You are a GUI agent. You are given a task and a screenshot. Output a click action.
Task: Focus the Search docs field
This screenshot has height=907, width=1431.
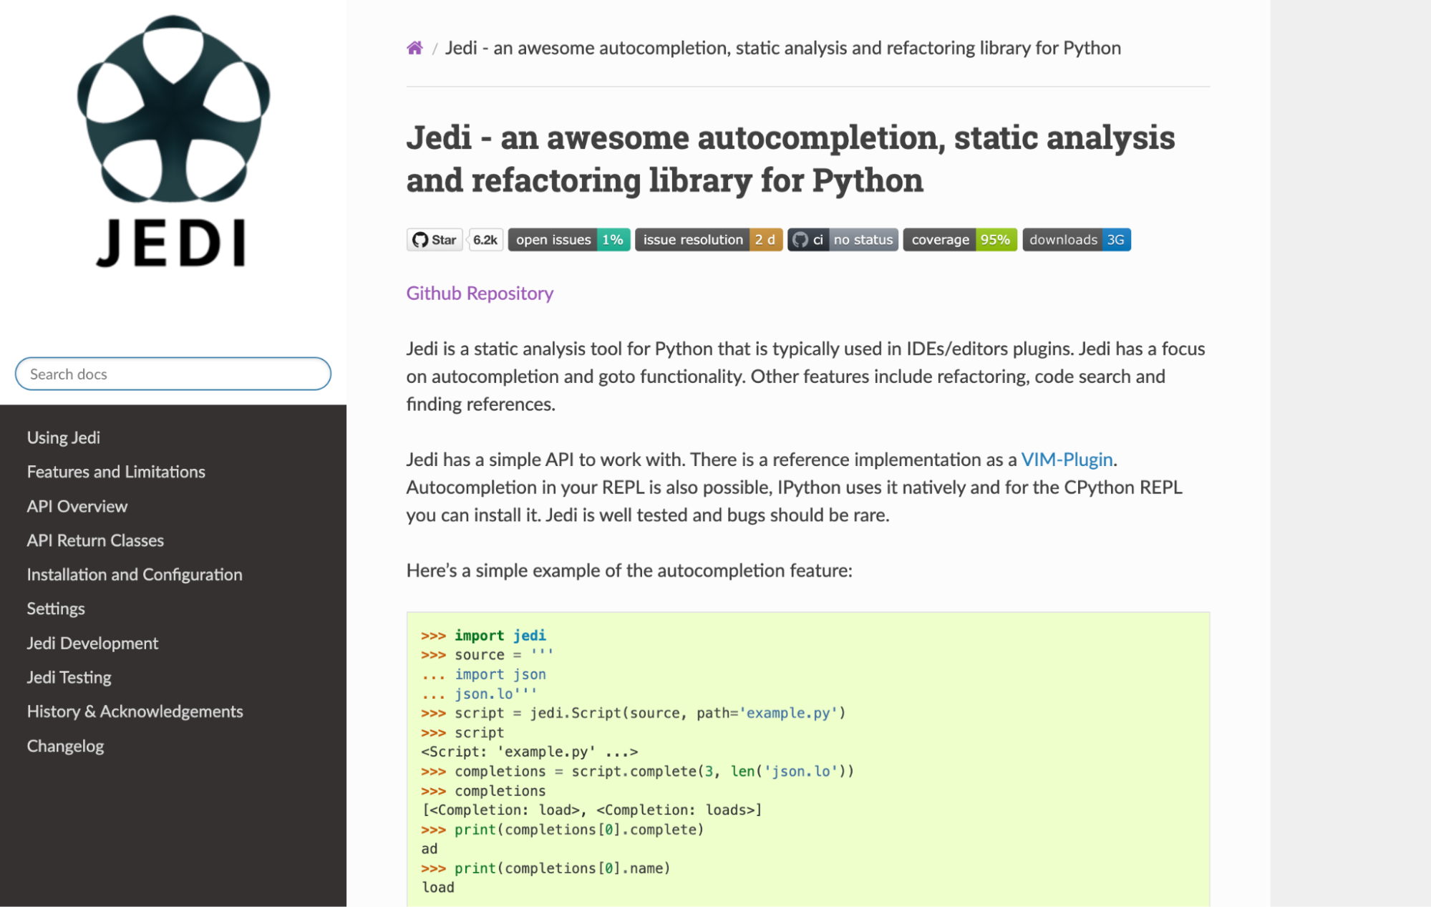(173, 374)
